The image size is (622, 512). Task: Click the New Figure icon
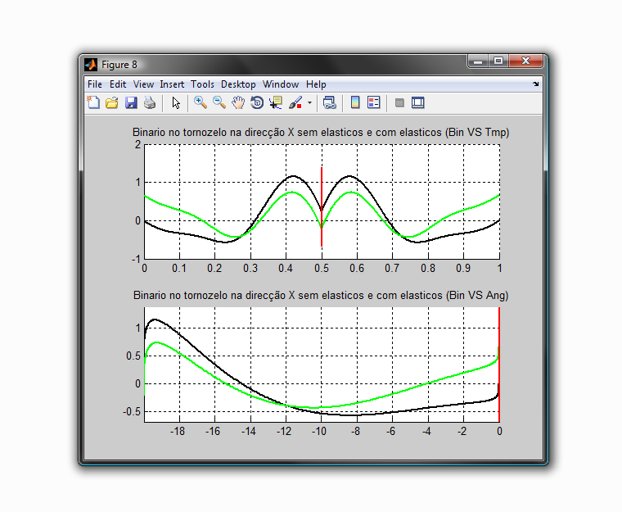pos(93,103)
